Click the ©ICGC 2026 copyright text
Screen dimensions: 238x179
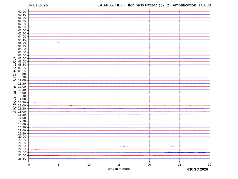(197, 169)
